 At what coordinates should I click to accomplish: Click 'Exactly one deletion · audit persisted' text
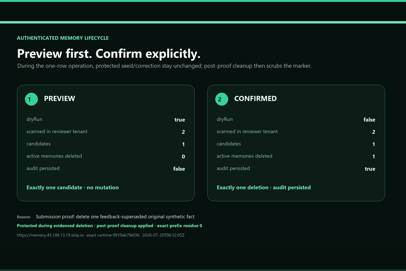click(x=264, y=188)
